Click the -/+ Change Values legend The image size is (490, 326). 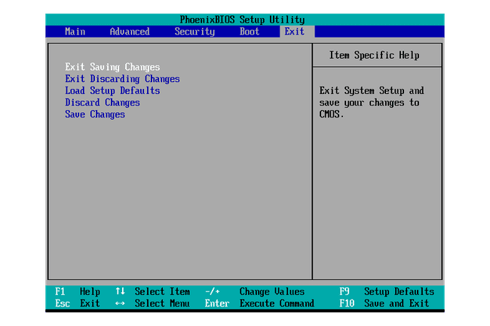255,291
